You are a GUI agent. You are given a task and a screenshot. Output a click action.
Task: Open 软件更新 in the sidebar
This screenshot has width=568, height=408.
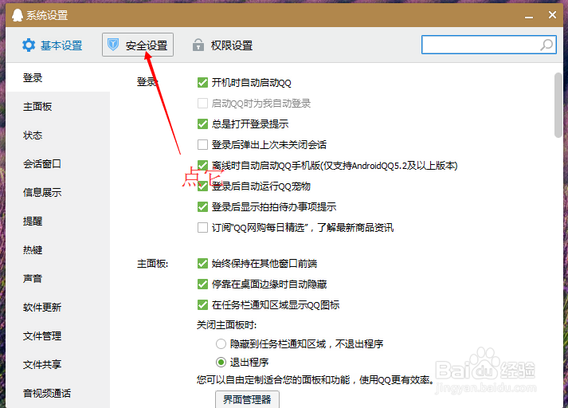(x=58, y=308)
